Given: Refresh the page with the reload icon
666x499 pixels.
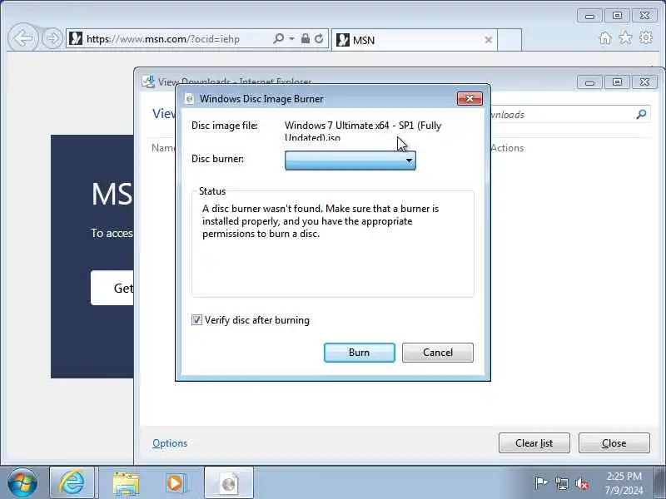Looking at the screenshot, I should click(319, 38).
